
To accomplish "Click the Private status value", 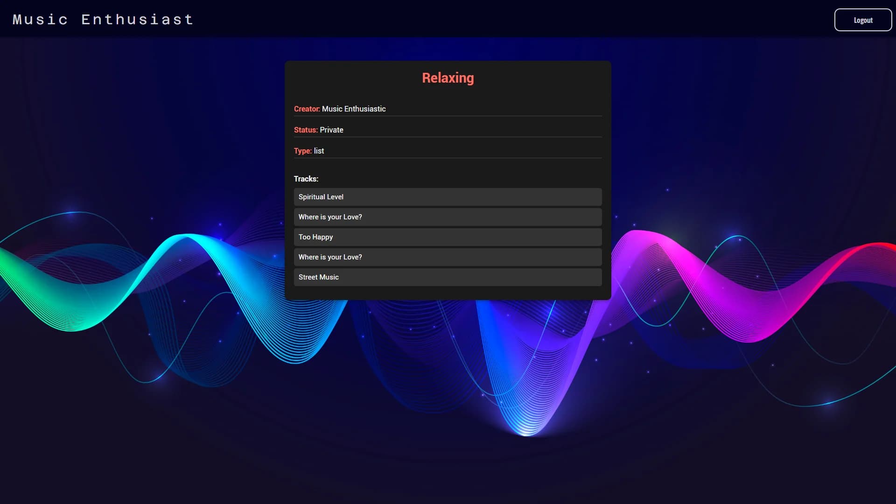I will [331, 130].
